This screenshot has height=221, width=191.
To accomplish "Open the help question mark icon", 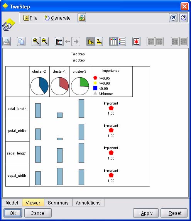I will pos(184,18).
